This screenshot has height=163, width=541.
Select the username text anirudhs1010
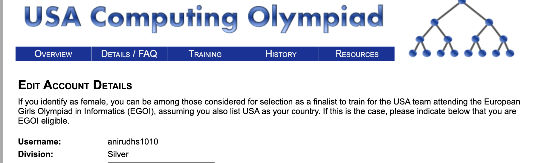click(133, 142)
